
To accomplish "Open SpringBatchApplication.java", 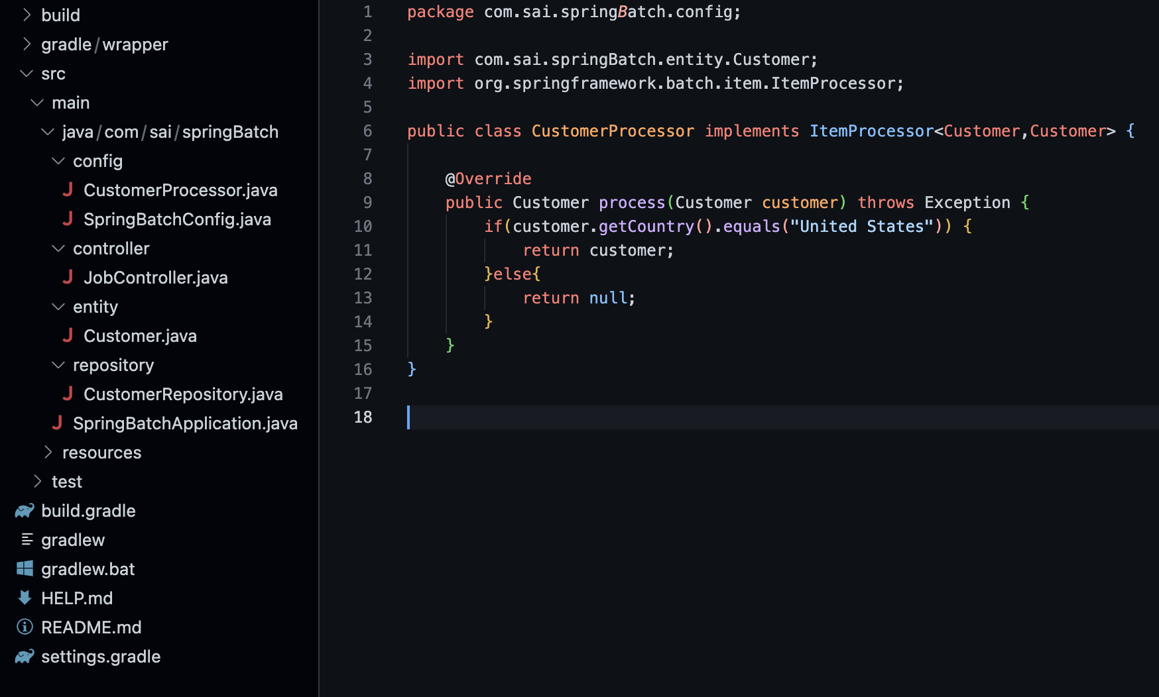I will pyautogui.click(x=185, y=423).
